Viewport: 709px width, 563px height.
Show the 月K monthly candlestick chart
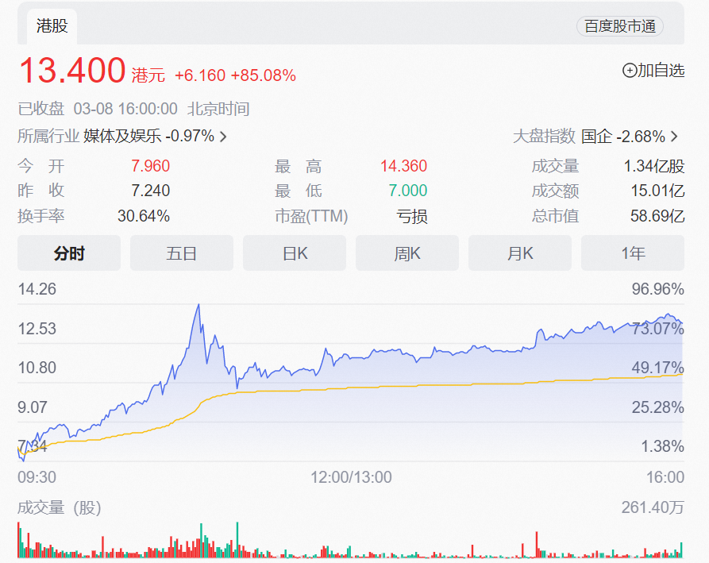[x=520, y=253]
